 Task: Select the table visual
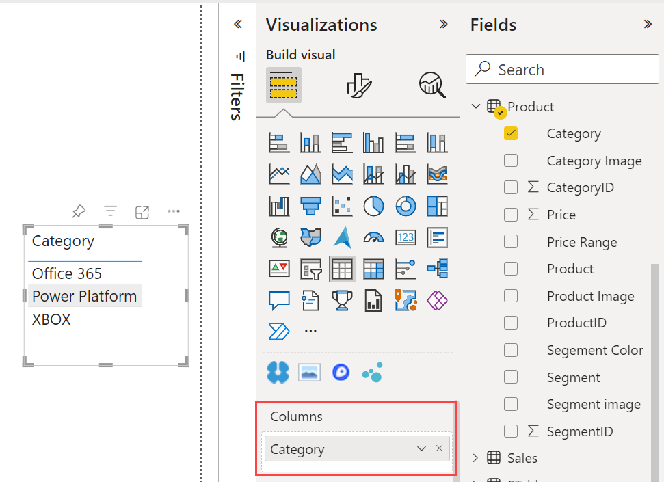[x=342, y=269]
